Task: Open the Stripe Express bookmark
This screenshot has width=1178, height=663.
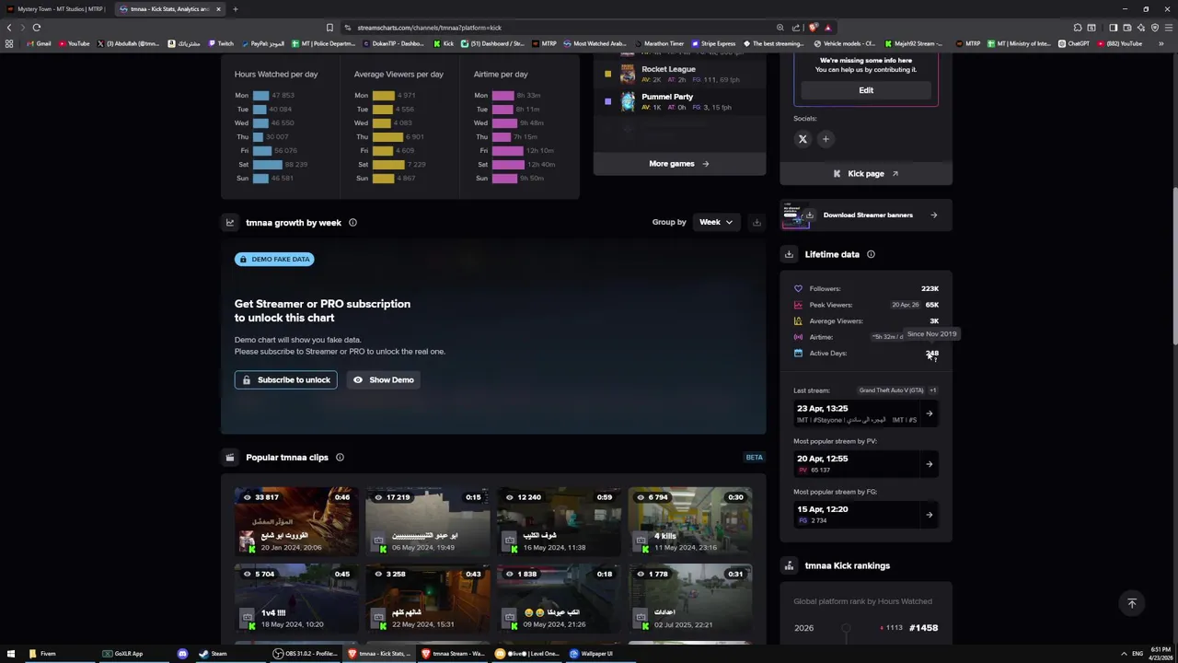Action: 713,43
